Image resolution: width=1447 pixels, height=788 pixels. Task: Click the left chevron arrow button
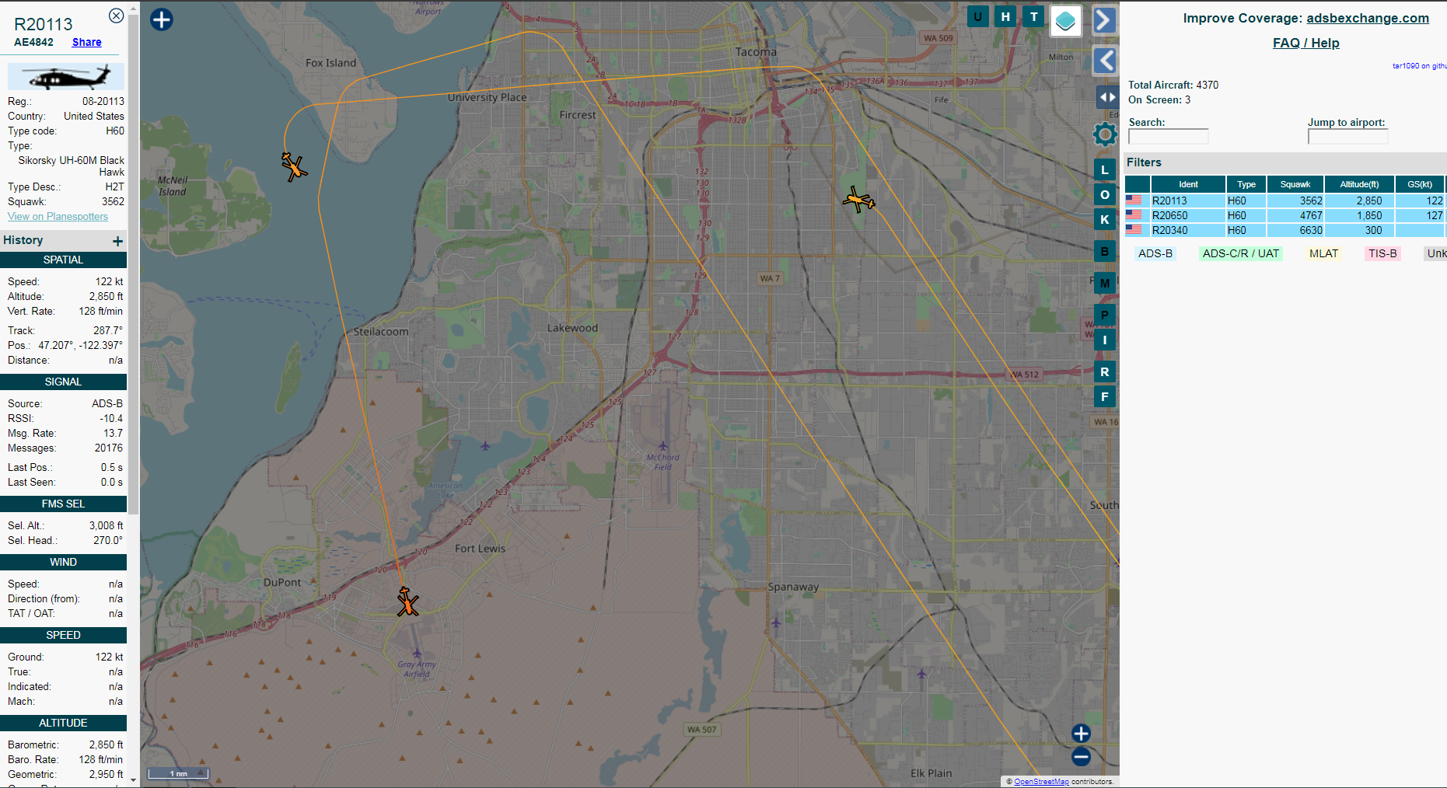(x=1104, y=60)
